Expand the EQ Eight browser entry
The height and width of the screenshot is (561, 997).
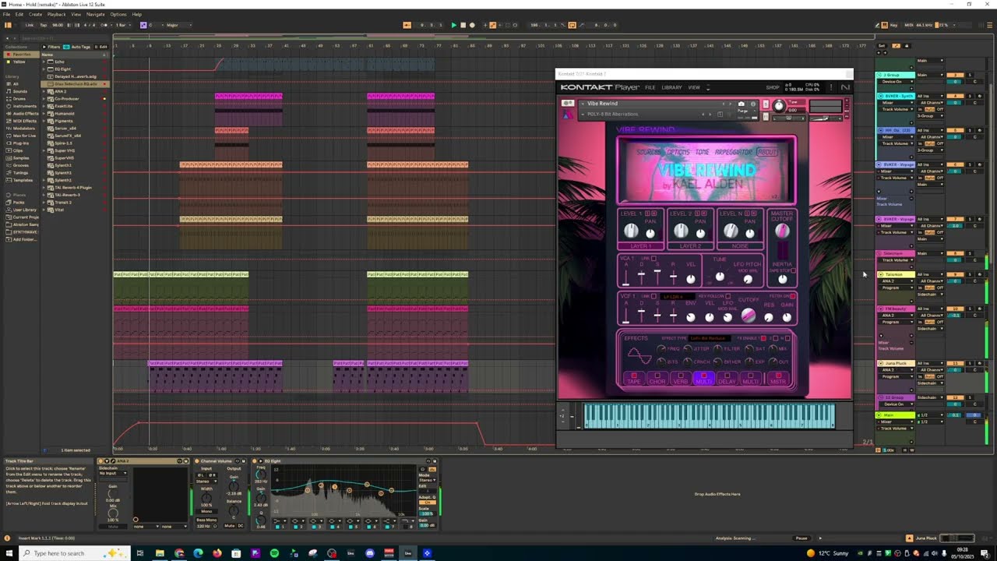point(44,69)
